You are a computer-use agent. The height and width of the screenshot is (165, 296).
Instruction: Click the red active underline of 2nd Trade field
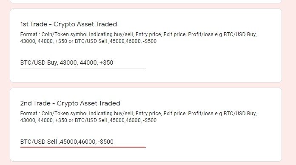click(83, 147)
